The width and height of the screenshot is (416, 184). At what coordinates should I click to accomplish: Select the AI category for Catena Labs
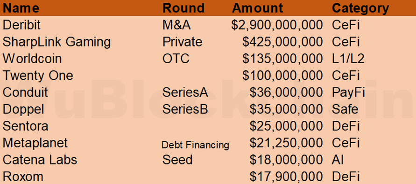tap(338, 160)
